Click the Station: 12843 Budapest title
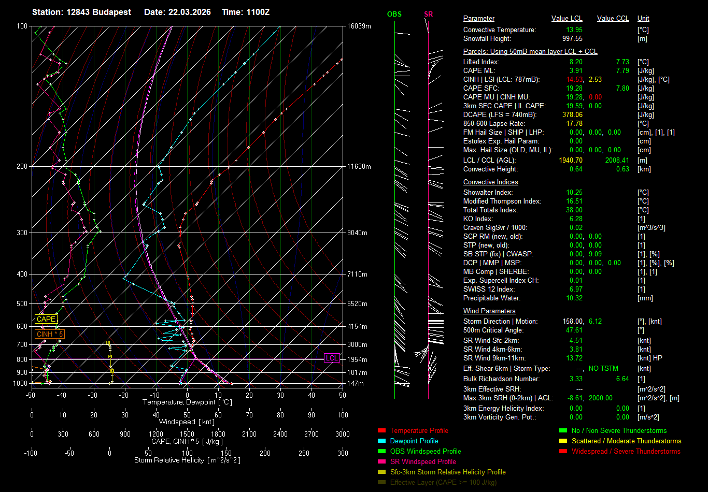Image resolution: width=708 pixels, height=492 pixels. 81,12
